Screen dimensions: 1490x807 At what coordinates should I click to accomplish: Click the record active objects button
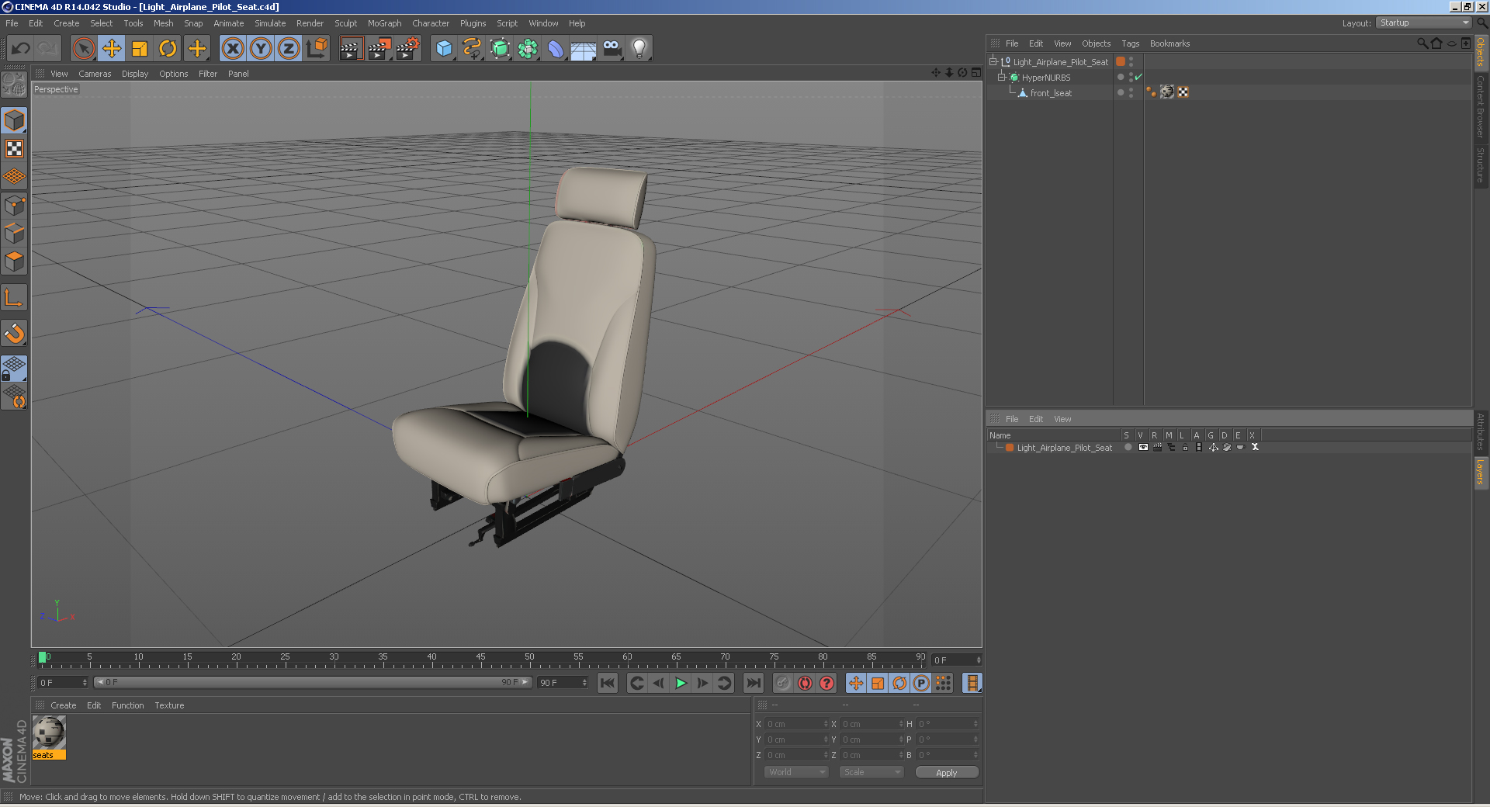(x=783, y=683)
